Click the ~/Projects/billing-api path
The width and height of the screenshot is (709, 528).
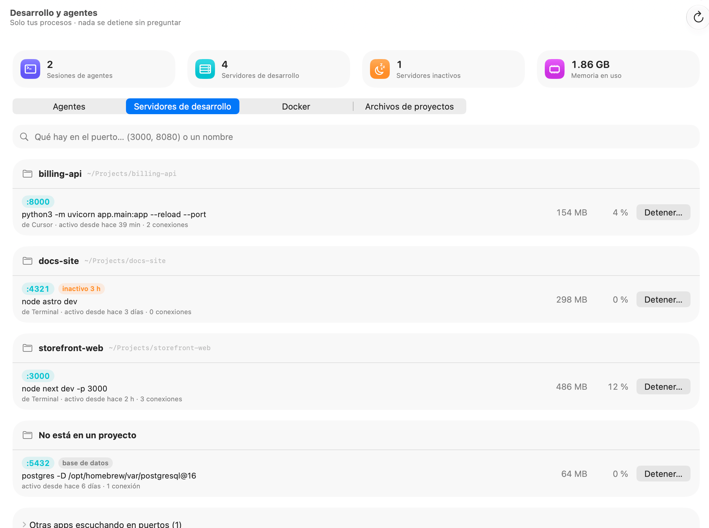(132, 174)
